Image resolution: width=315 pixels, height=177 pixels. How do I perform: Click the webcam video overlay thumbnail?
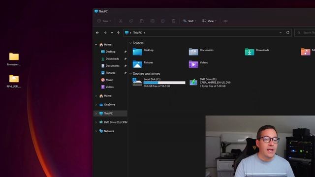(260, 146)
